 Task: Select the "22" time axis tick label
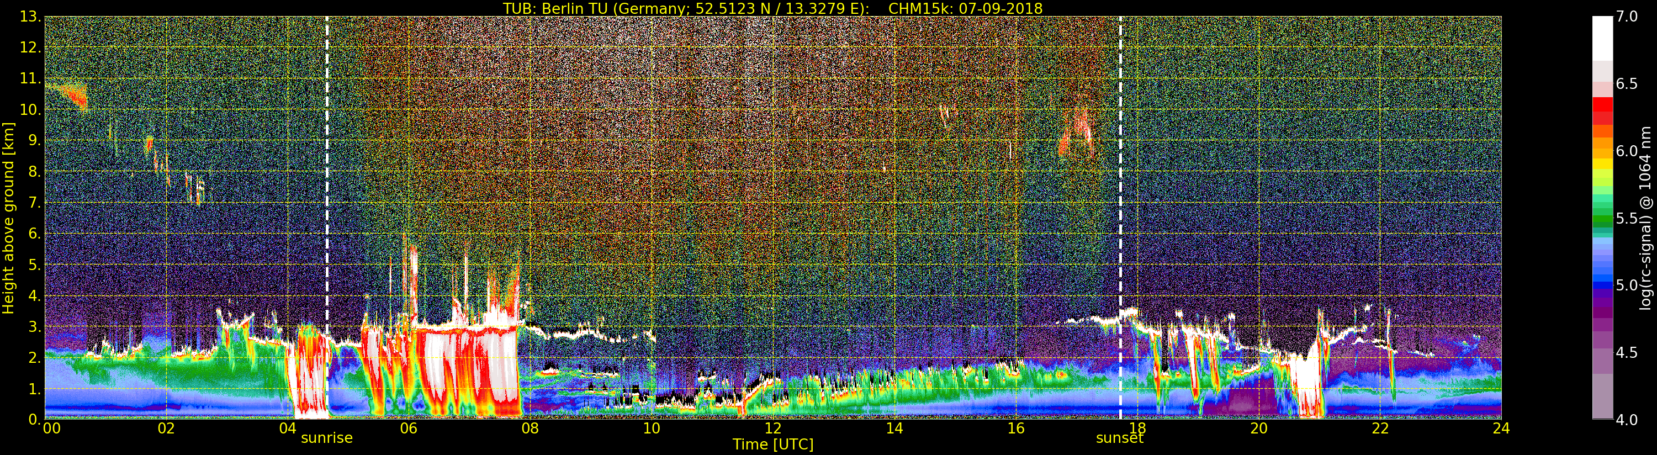(1380, 428)
